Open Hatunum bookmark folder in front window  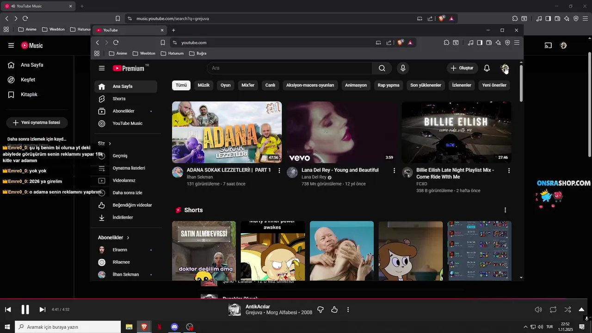tap(172, 53)
